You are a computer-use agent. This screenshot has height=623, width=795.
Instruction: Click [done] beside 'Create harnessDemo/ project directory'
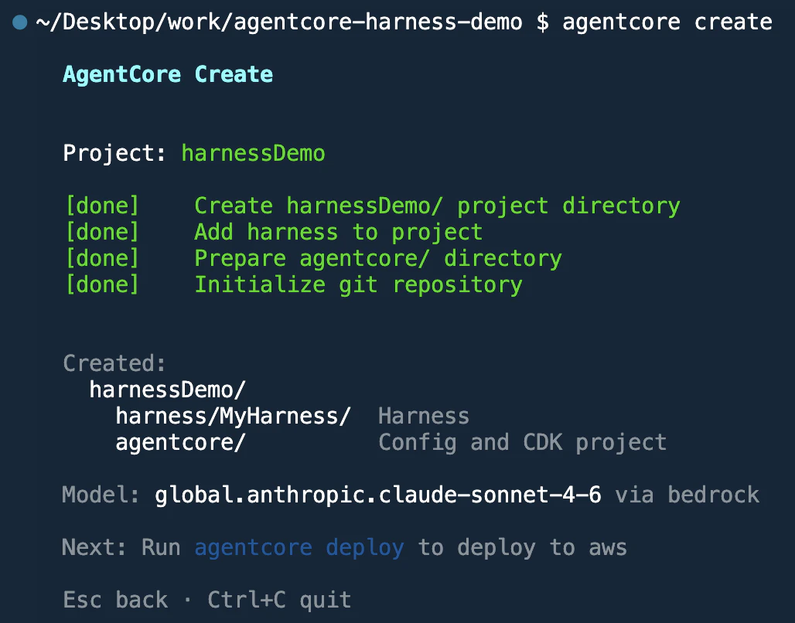point(102,206)
